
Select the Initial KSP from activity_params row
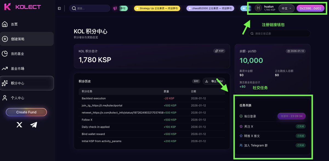[152, 141]
